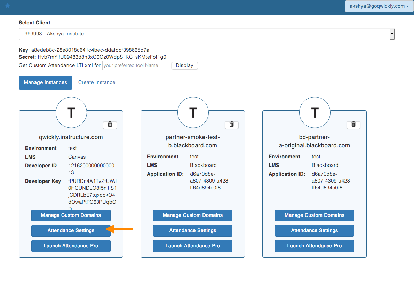Manage Custom Domains for qwickly.instructure.com

[71, 215]
